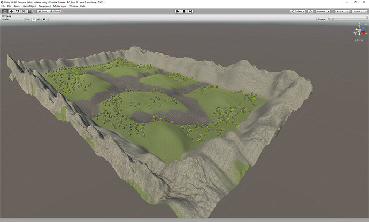Toggle scene effects image button

[44, 19]
